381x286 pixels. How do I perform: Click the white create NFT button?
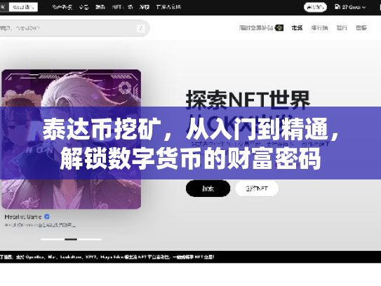[x=257, y=189]
